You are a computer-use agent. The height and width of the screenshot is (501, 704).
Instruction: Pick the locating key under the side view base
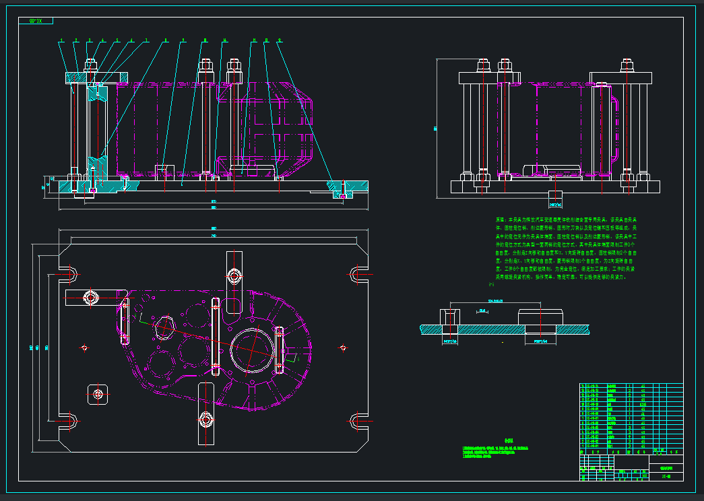point(555,196)
